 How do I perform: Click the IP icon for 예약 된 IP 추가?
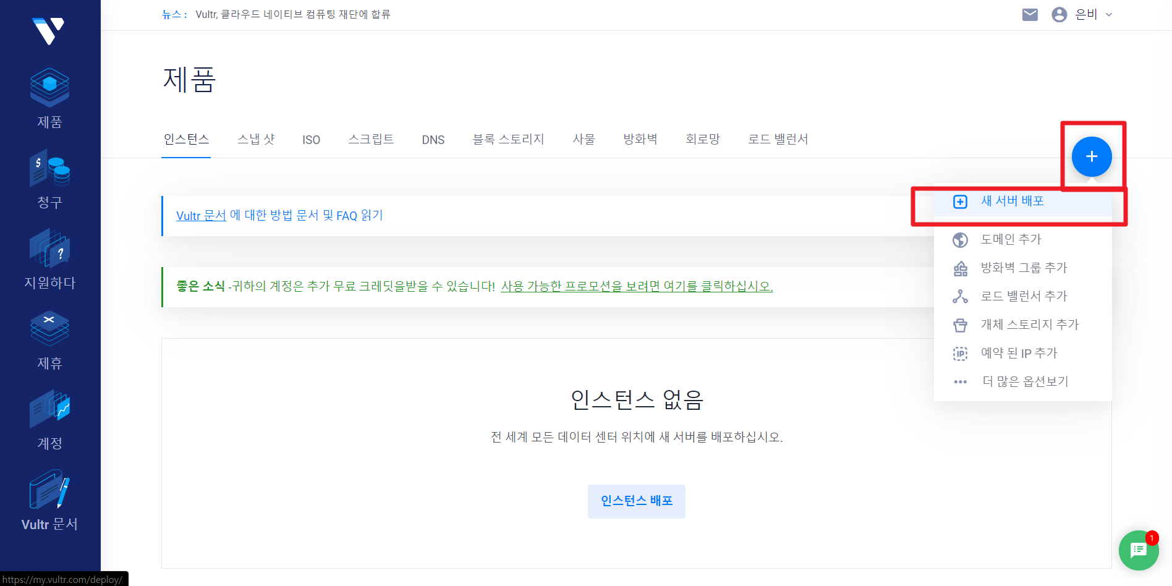[960, 354]
